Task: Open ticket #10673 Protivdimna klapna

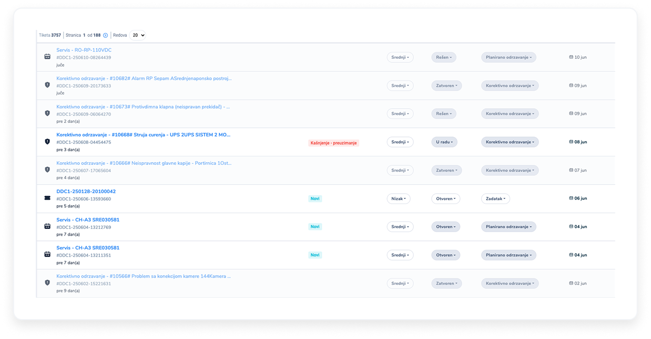Action: click(x=143, y=107)
